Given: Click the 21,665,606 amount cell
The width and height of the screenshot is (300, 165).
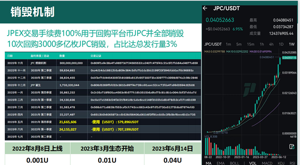Looking at the screenshot, I should click(68, 122).
